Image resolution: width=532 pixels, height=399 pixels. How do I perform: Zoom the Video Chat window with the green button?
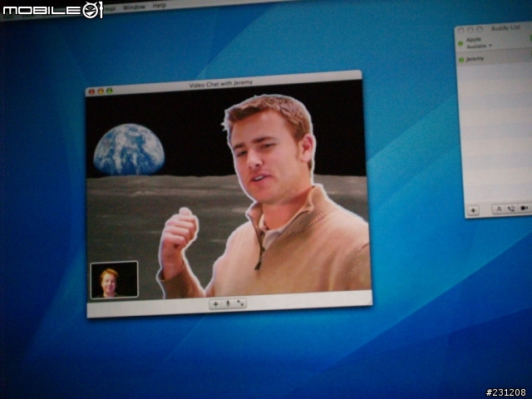click(x=109, y=91)
